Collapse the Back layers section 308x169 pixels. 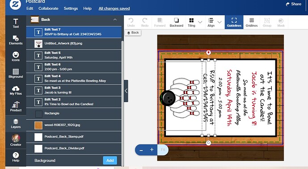pyautogui.click(x=115, y=20)
